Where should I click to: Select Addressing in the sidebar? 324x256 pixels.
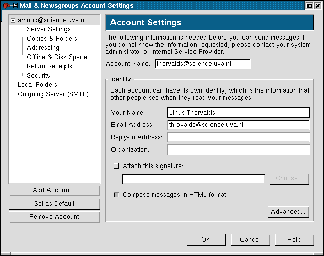coord(43,48)
